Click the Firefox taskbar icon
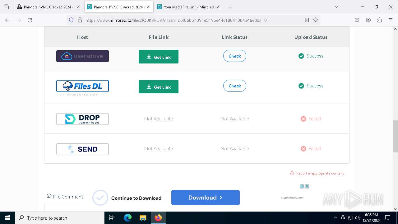The height and width of the screenshot is (224, 398). click(x=158, y=218)
